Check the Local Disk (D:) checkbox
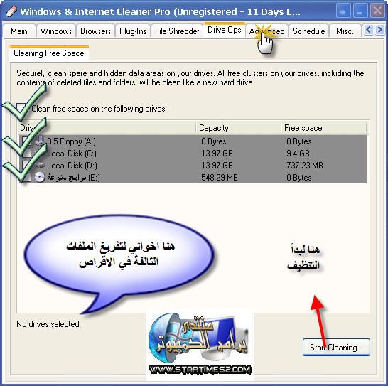 [x=26, y=165]
